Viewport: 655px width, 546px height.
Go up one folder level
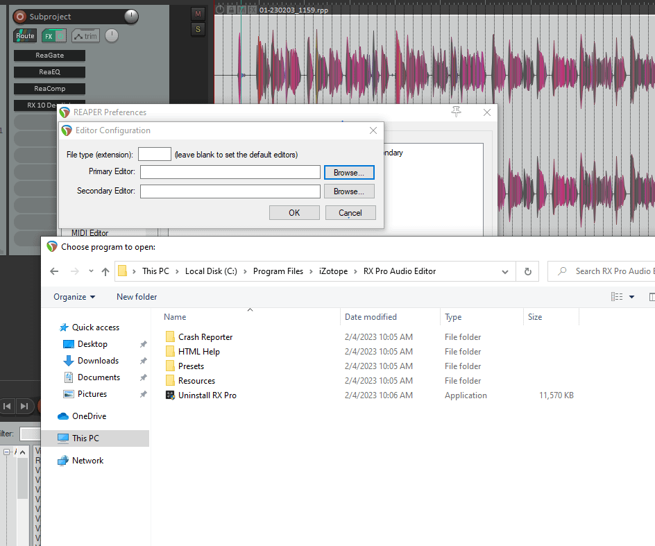[x=105, y=271]
